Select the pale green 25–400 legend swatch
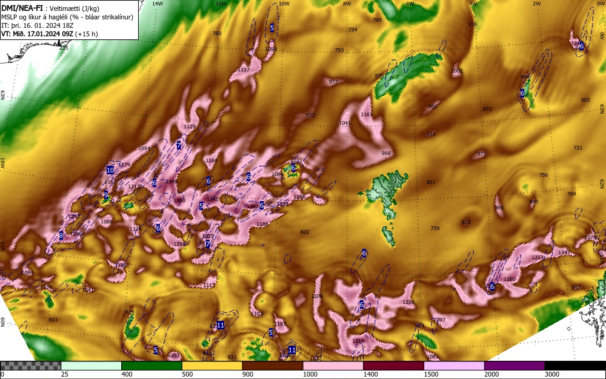This screenshot has height=379, width=606. pos(92,366)
